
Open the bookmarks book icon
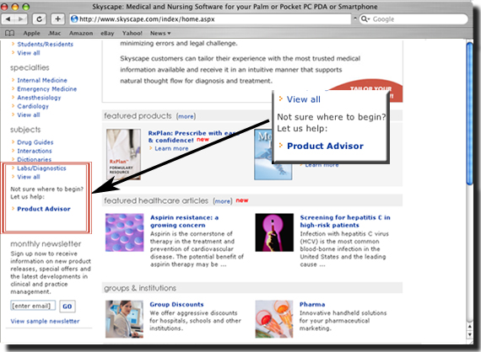10,33
